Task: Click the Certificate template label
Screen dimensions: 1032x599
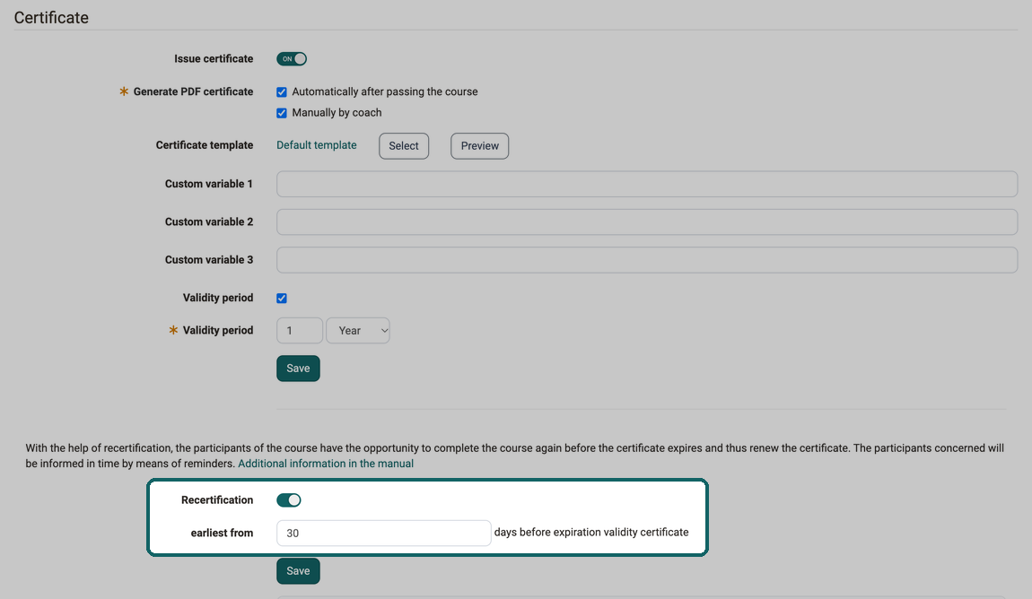Action: click(205, 145)
